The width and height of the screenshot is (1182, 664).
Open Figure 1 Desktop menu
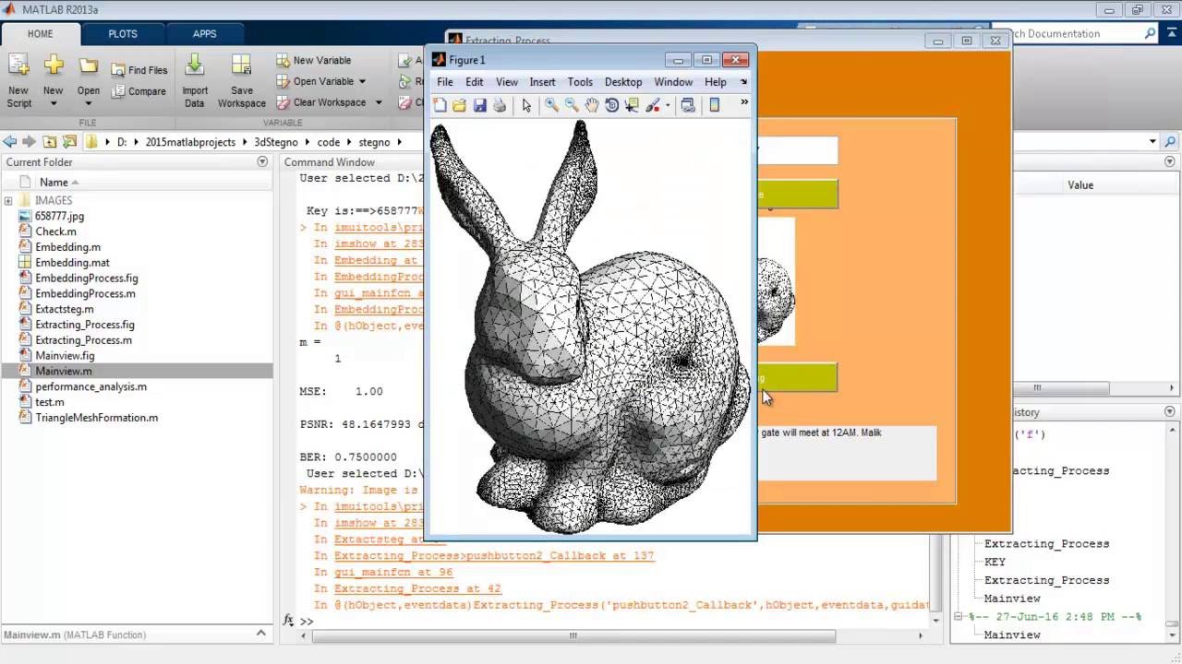623,82
